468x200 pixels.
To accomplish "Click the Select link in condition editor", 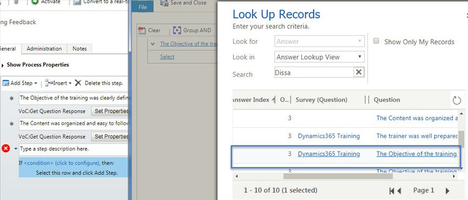I will coord(167,57).
